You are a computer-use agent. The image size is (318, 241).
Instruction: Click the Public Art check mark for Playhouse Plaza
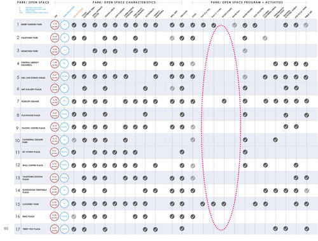(307, 115)
